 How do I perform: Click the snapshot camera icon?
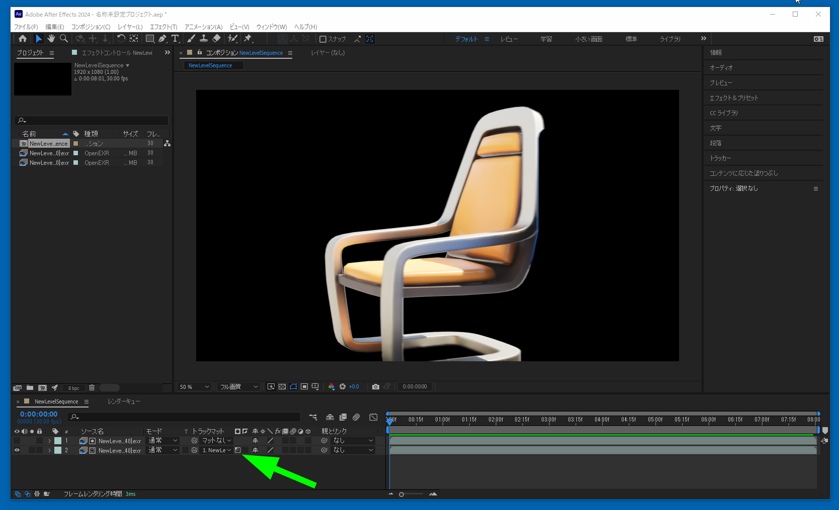(375, 386)
